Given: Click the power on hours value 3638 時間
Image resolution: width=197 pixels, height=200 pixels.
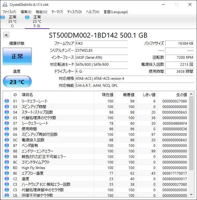Looking at the screenshot, I should click(x=180, y=72).
